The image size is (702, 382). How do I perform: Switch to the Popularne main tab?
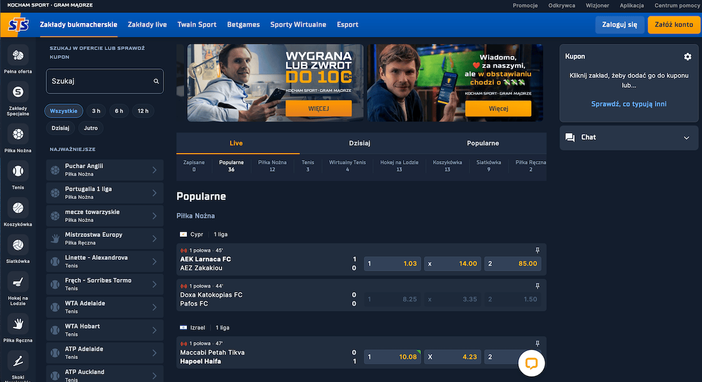(x=483, y=143)
